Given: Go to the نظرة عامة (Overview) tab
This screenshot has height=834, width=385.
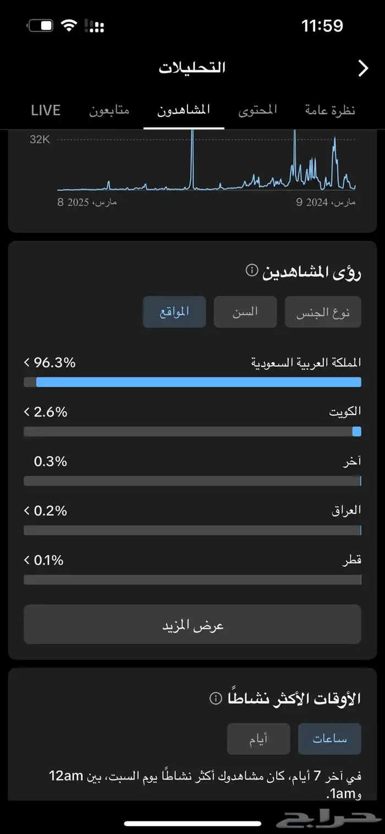Looking at the screenshot, I should pos(330,110).
